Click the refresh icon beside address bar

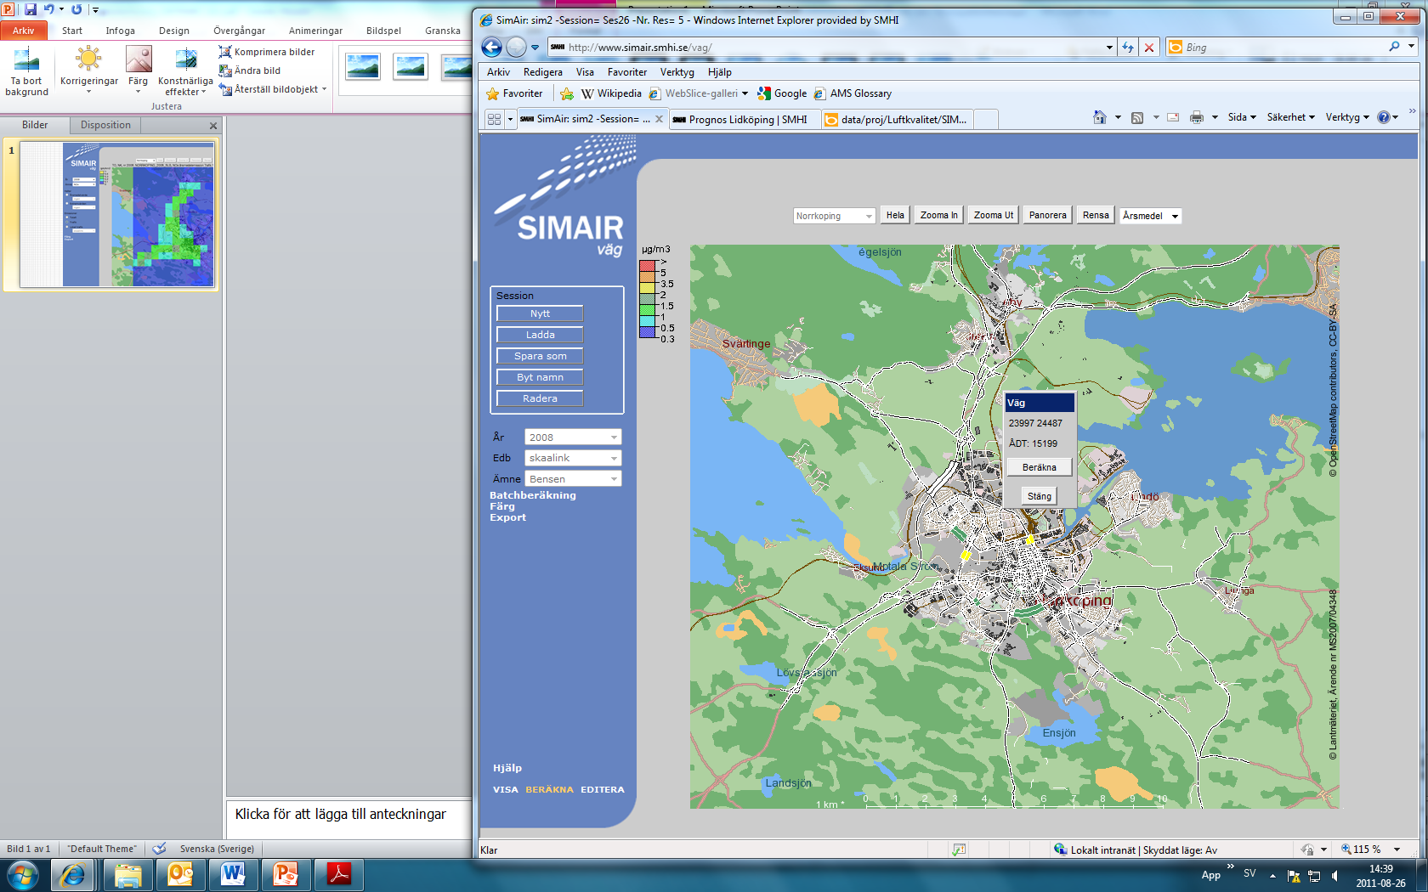[1128, 48]
